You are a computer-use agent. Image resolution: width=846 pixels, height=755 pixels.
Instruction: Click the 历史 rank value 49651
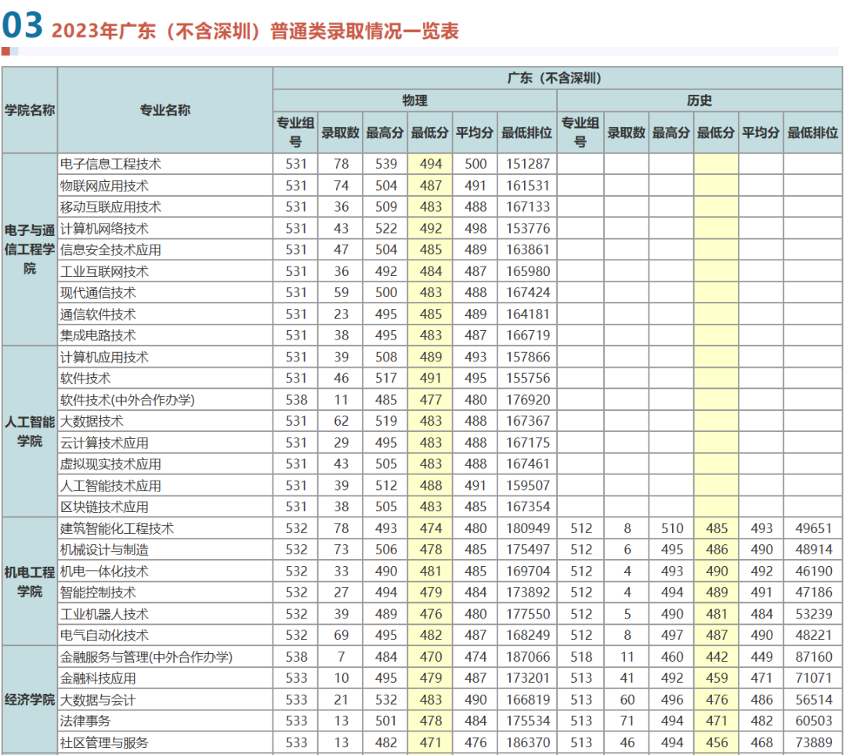[x=814, y=528]
